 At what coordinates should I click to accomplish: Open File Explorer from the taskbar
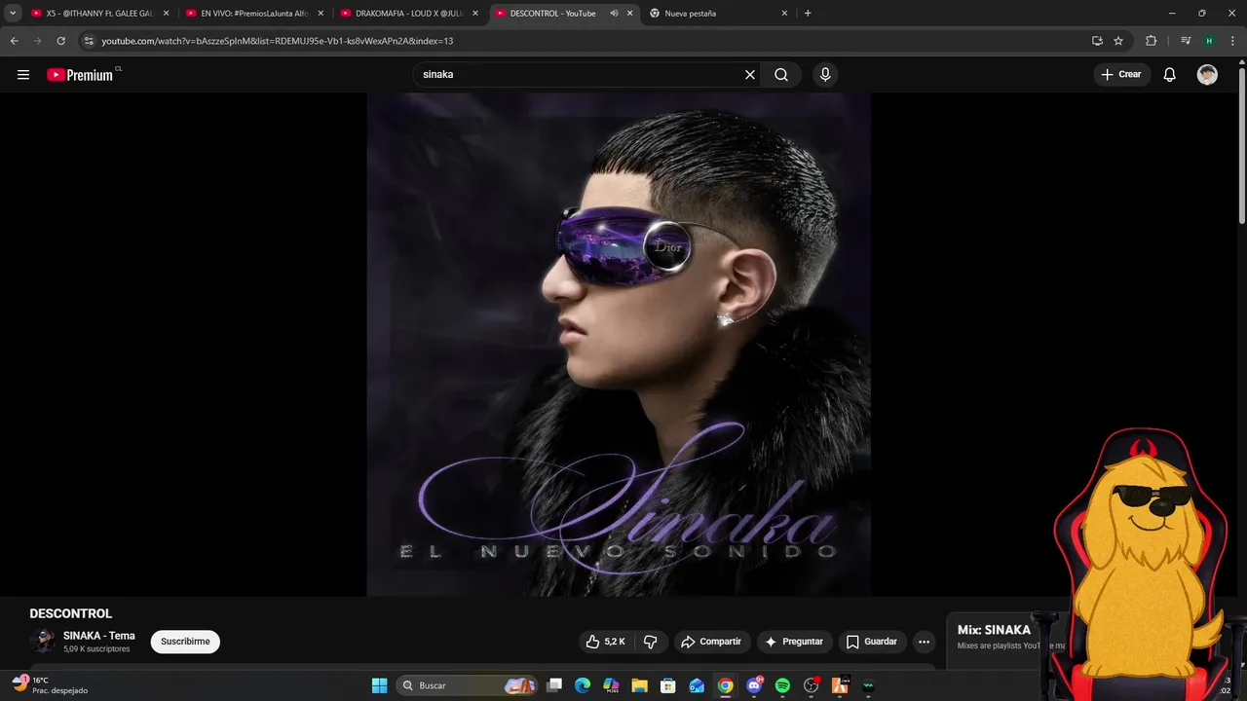639,686
